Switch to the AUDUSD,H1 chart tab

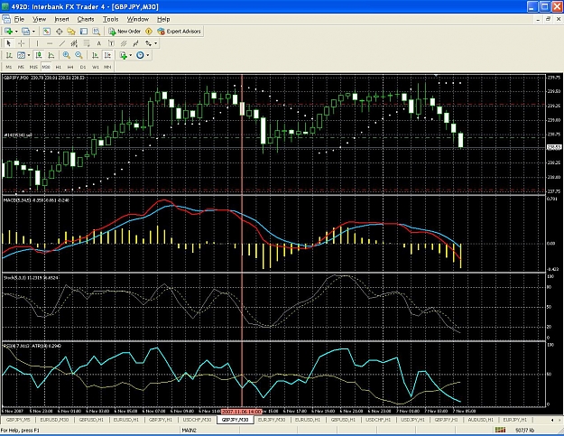481,420
